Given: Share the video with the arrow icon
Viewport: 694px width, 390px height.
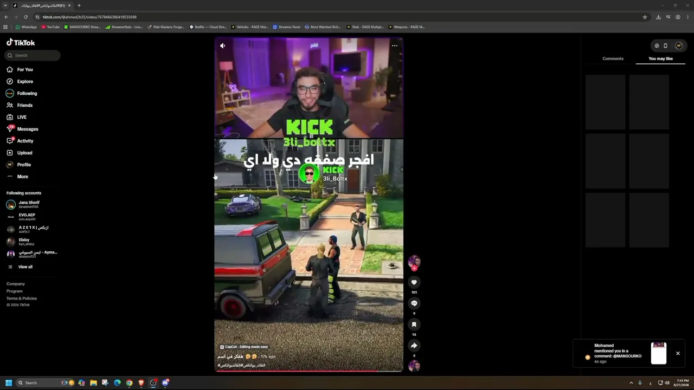Looking at the screenshot, I should coord(414,346).
